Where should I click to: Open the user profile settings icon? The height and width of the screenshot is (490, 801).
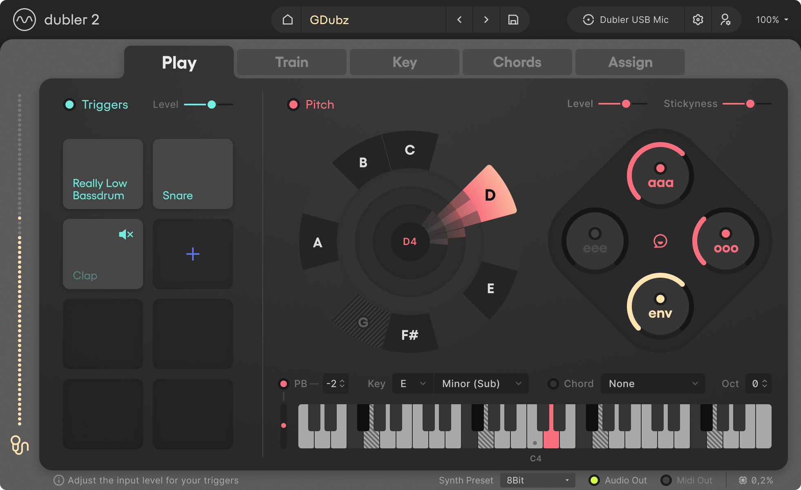click(725, 20)
